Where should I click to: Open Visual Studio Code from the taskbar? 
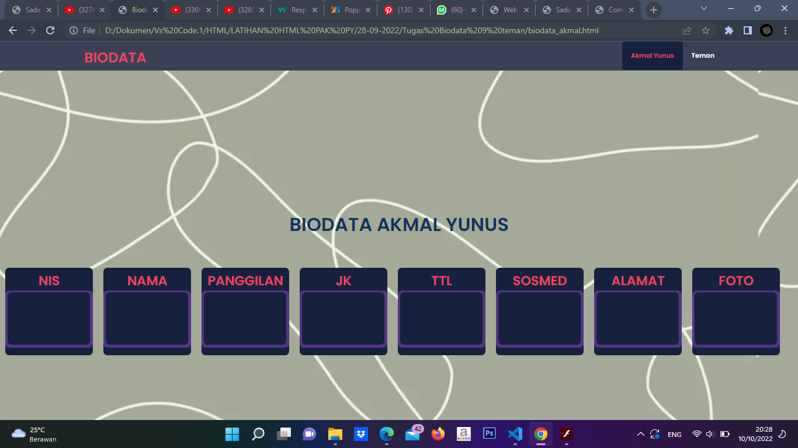coord(515,433)
